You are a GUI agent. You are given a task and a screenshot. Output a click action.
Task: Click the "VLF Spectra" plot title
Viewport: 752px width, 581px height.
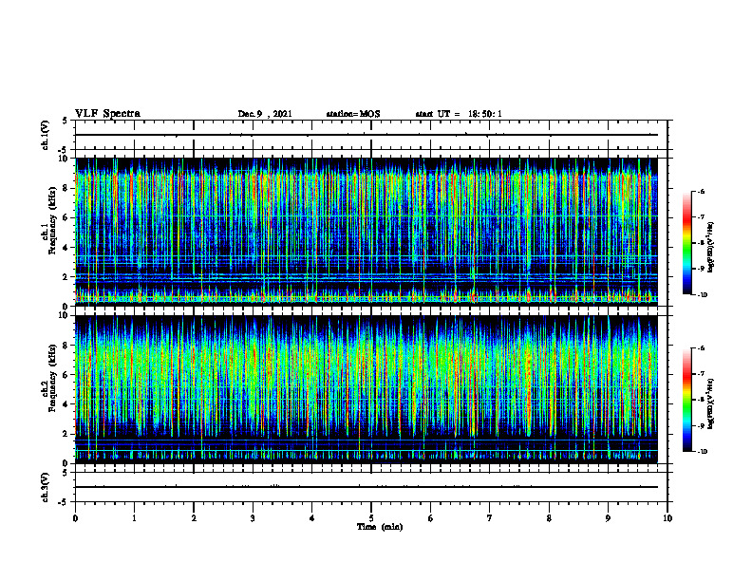(x=107, y=114)
